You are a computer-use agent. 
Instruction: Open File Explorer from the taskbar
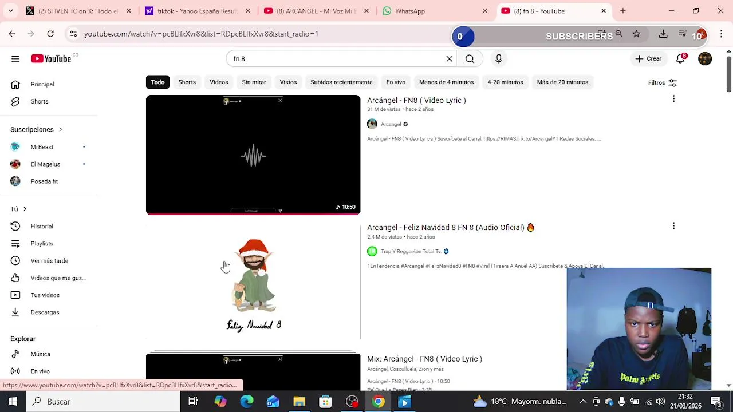point(299,402)
